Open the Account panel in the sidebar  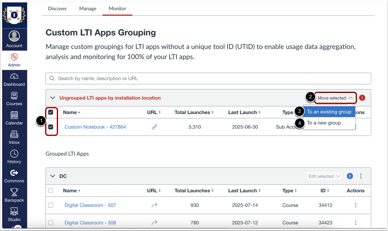14,39
